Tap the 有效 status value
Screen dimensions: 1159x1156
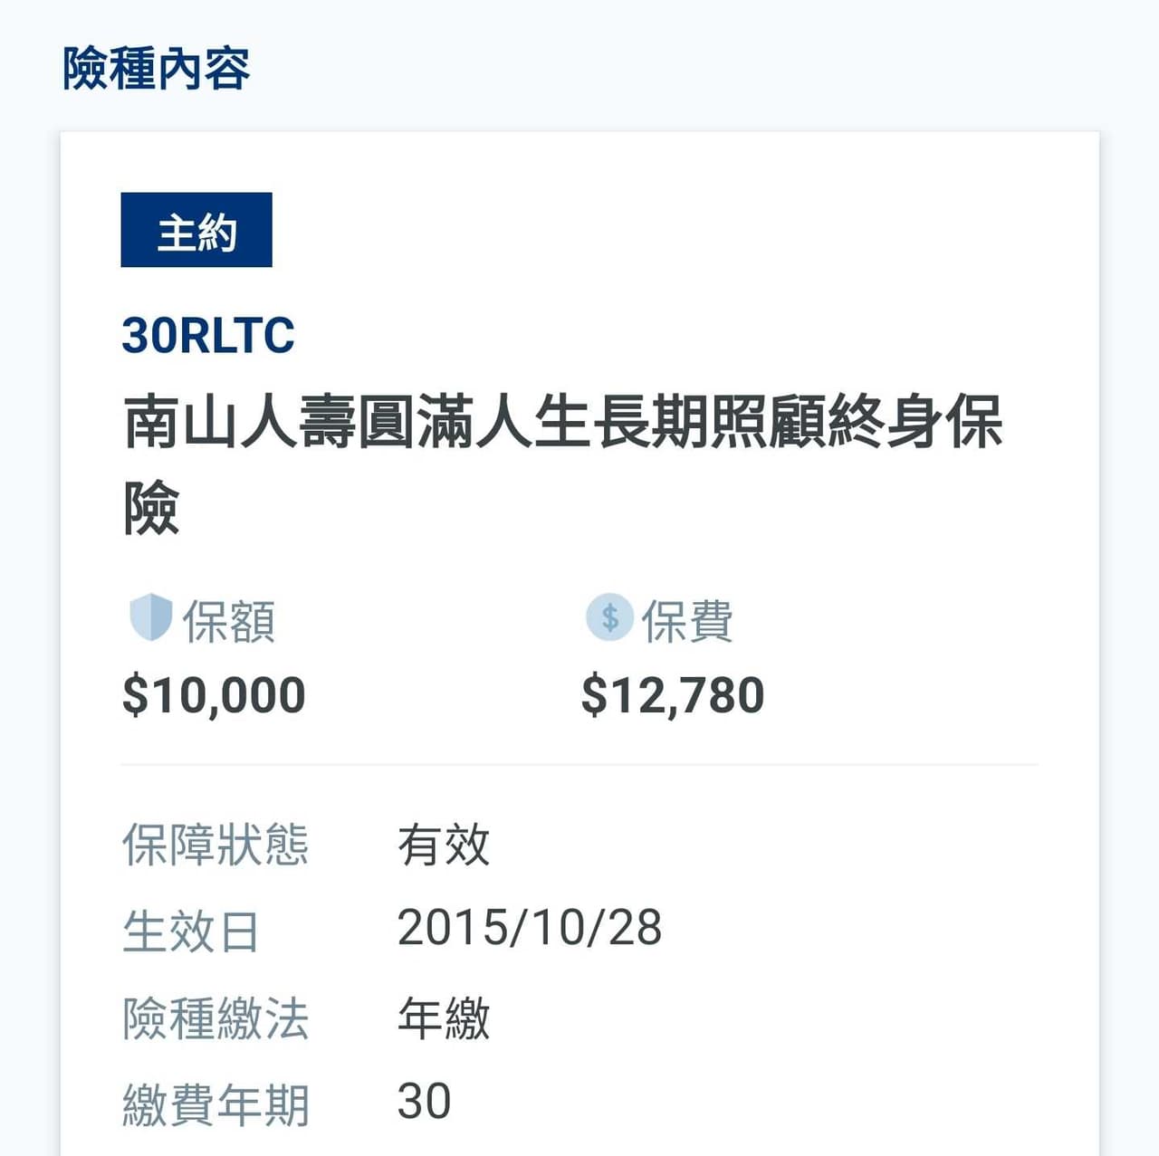click(444, 845)
